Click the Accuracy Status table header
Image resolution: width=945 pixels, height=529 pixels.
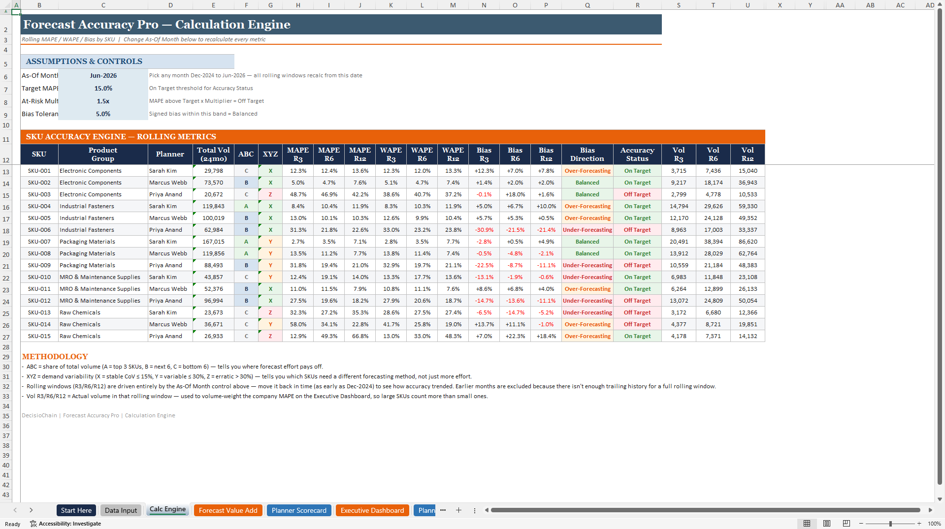point(637,154)
